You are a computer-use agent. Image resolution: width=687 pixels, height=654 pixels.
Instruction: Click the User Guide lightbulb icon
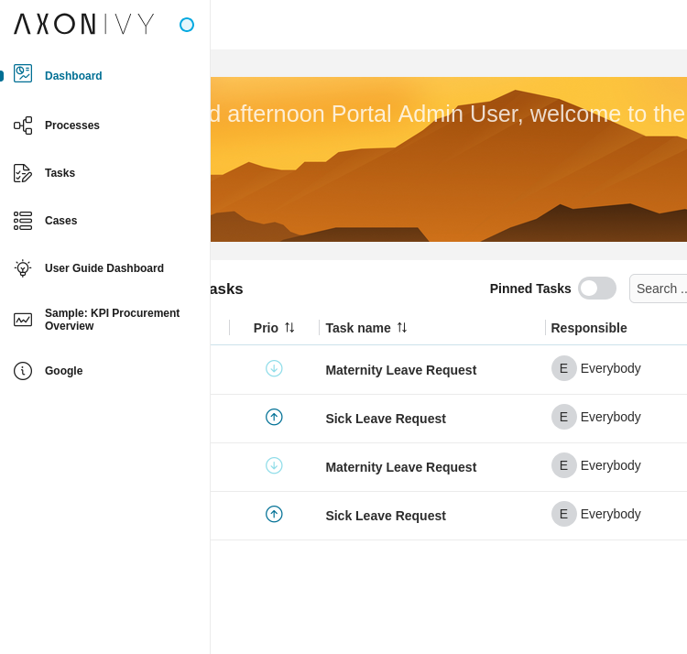[x=23, y=268]
